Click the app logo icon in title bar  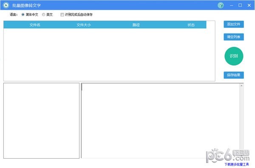6,5
